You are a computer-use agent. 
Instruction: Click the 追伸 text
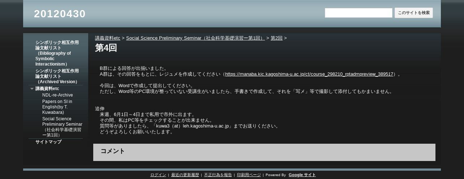(100, 109)
